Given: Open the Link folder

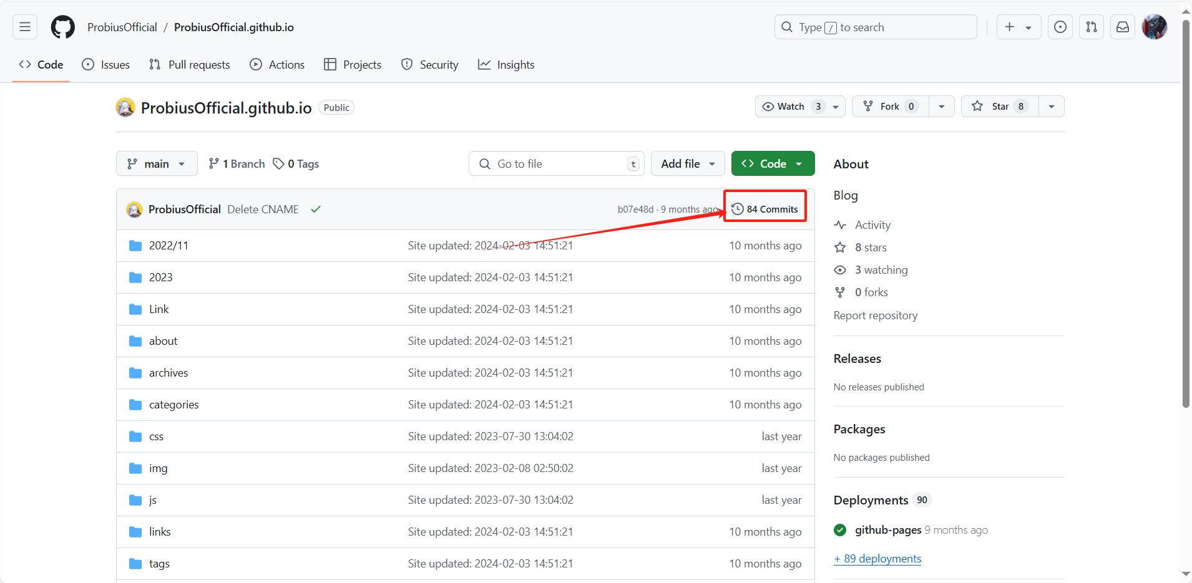Looking at the screenshot, I should [x=159, y=309].
